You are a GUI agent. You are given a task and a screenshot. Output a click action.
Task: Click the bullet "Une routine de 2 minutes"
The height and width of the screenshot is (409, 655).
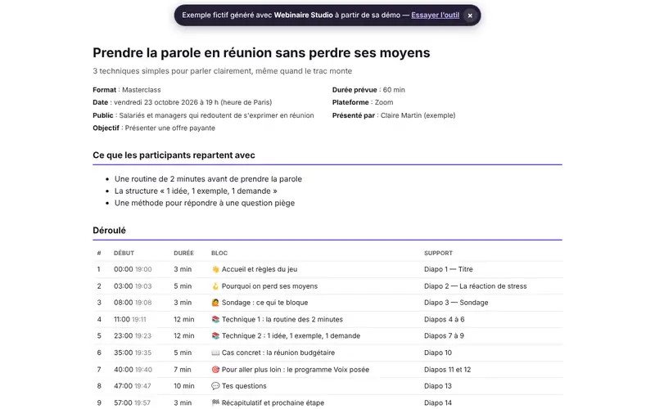click(208, 179)
